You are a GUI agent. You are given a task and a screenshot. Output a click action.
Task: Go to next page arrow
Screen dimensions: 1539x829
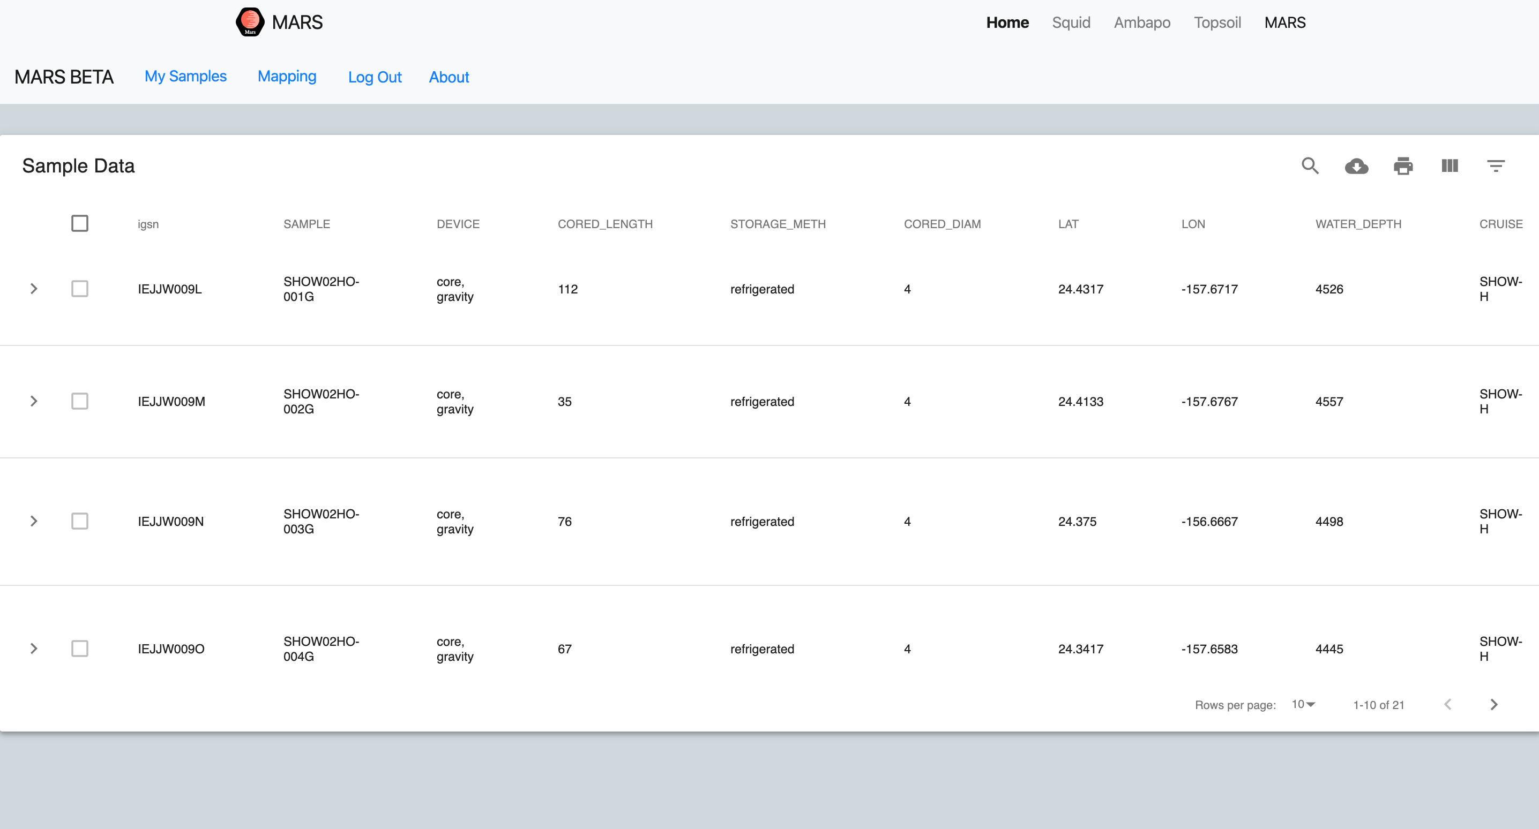point(1494,705)
